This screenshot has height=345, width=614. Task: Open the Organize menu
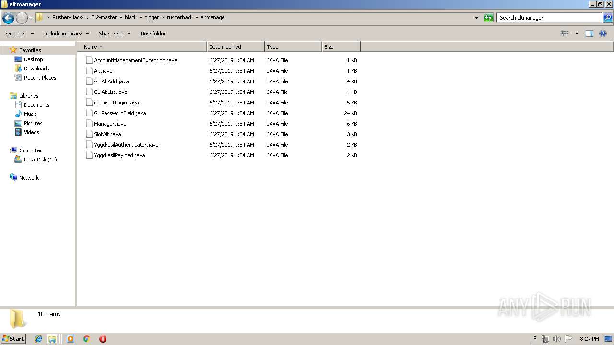[20, 34]
